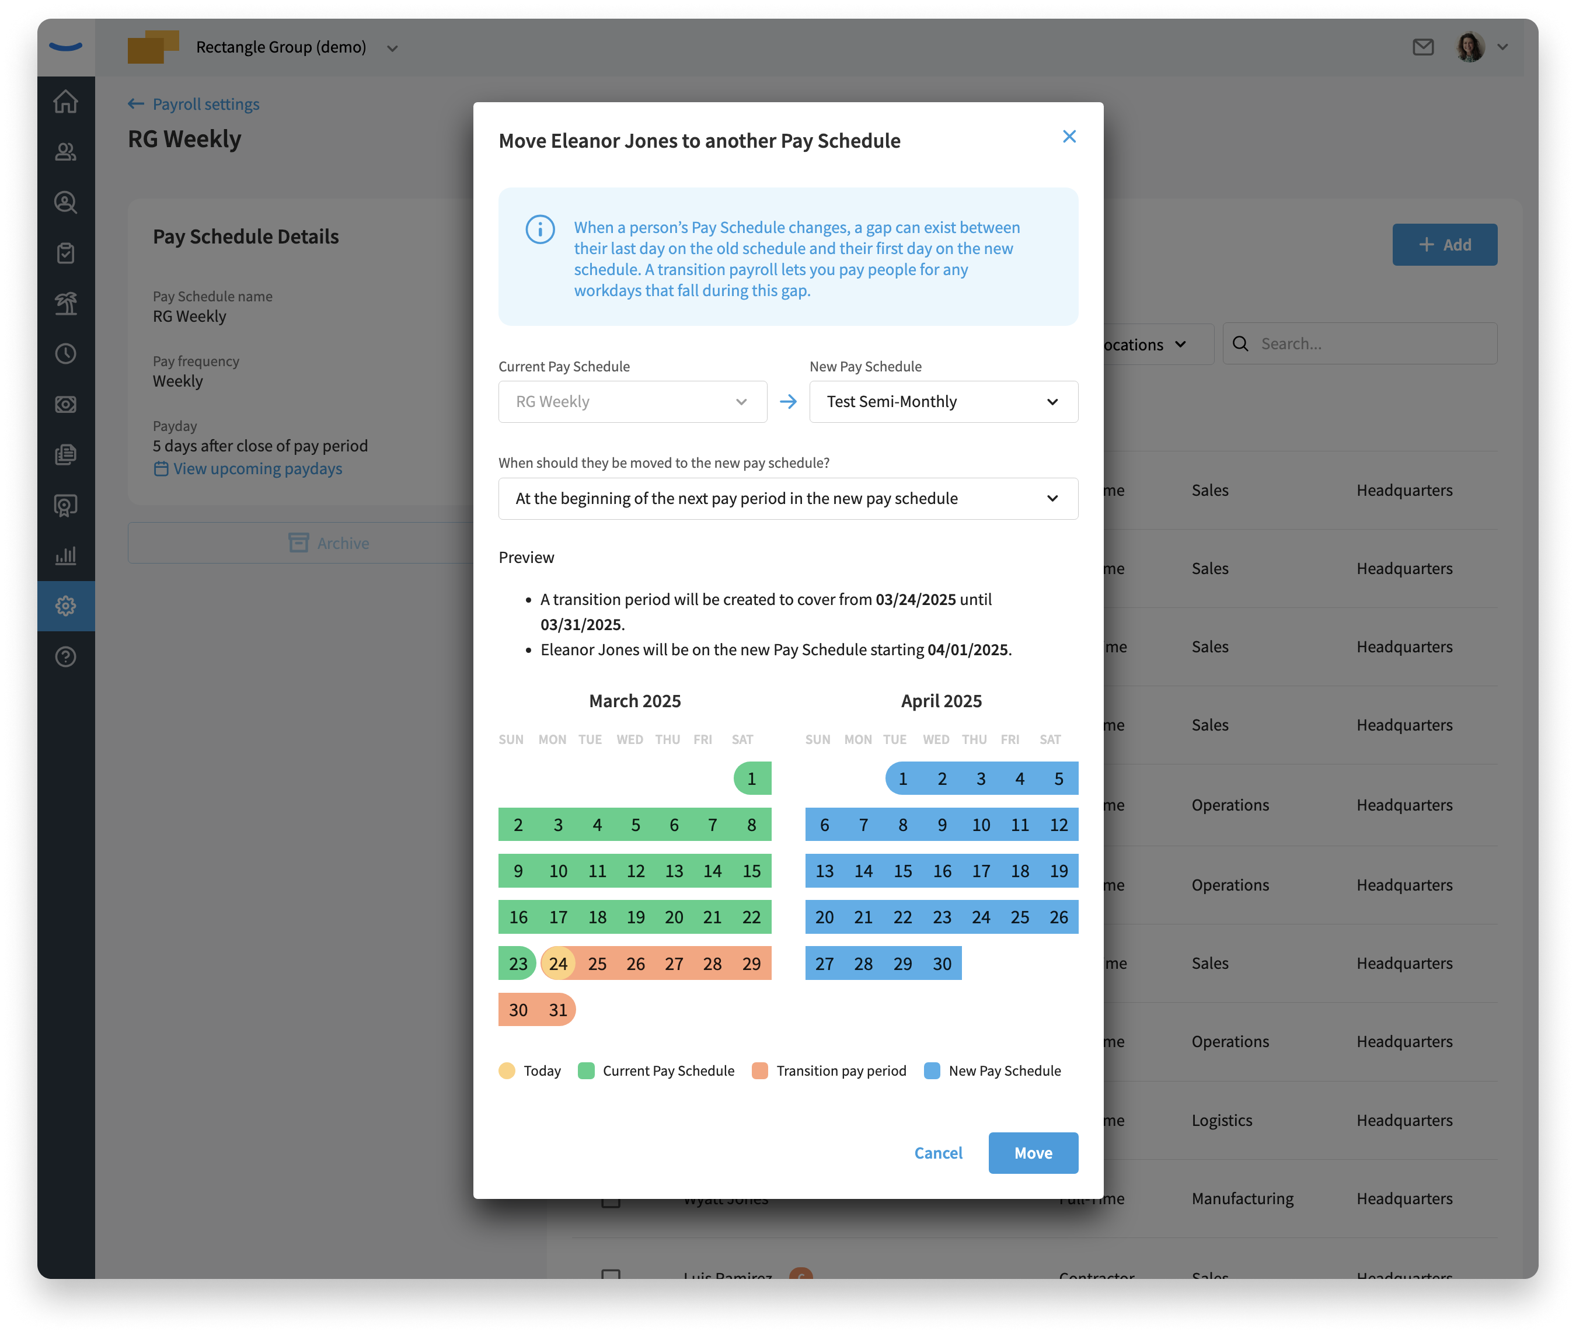Close the Move Pay Schedule dialog
This screenshot has height=1335, width=1576.
(x=1069, y=136)
